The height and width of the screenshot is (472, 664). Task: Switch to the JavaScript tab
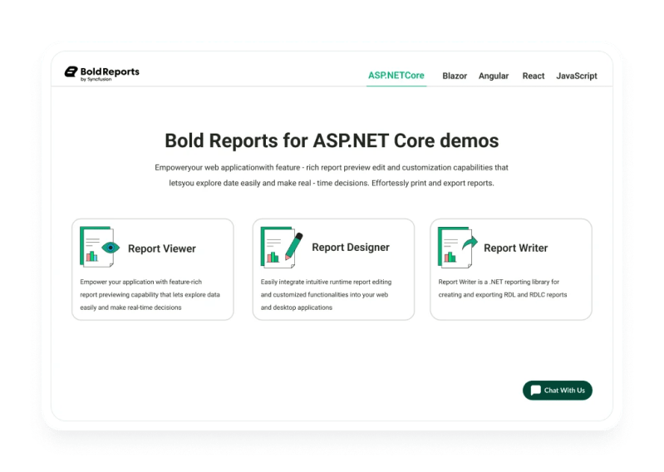tap(577, 76)
